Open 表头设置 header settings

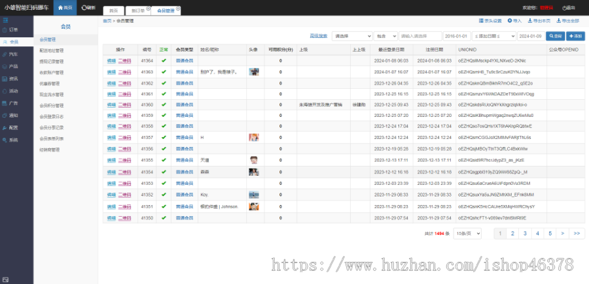490,21
